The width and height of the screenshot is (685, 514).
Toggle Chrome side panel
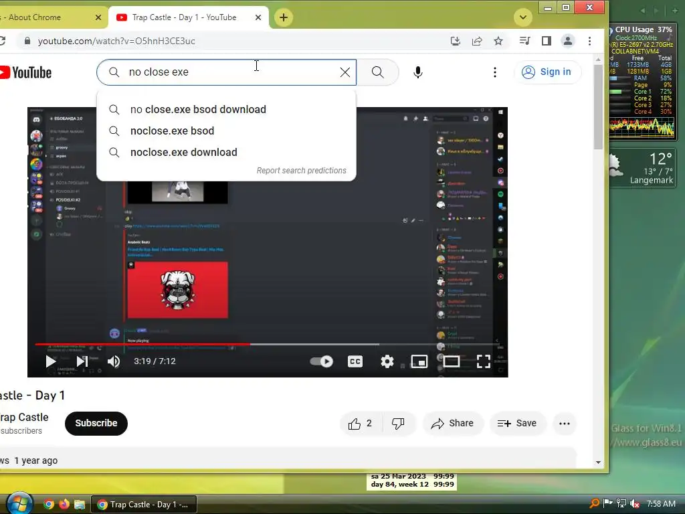(x=546, y=41)
